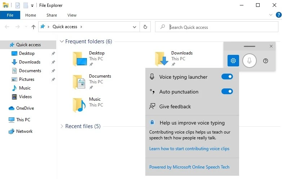Minimize the File Explorer window
The height and width of the screenshot is (179, 282).
click(242, 5)
